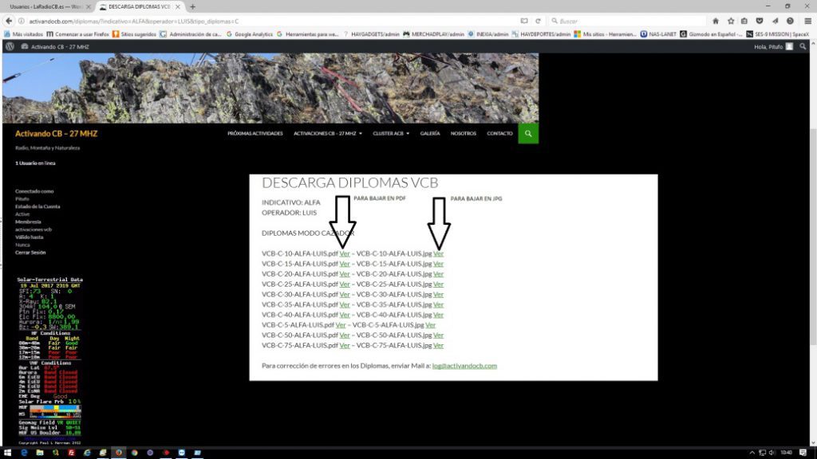817x459 pixels.
Task: Open PRÓXIMAS ACTIVIDADES menu item
Action: [x=255, y=134]
